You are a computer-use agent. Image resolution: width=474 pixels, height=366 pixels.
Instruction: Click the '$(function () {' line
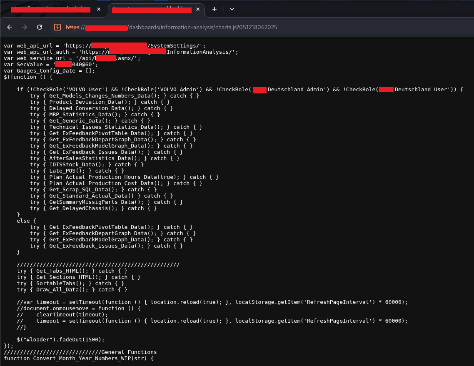(28, 77)
